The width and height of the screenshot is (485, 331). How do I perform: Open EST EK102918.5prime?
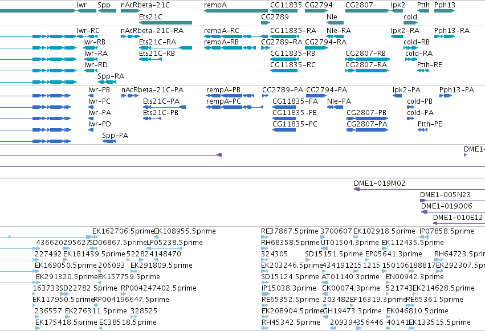[x=384, y=231]
